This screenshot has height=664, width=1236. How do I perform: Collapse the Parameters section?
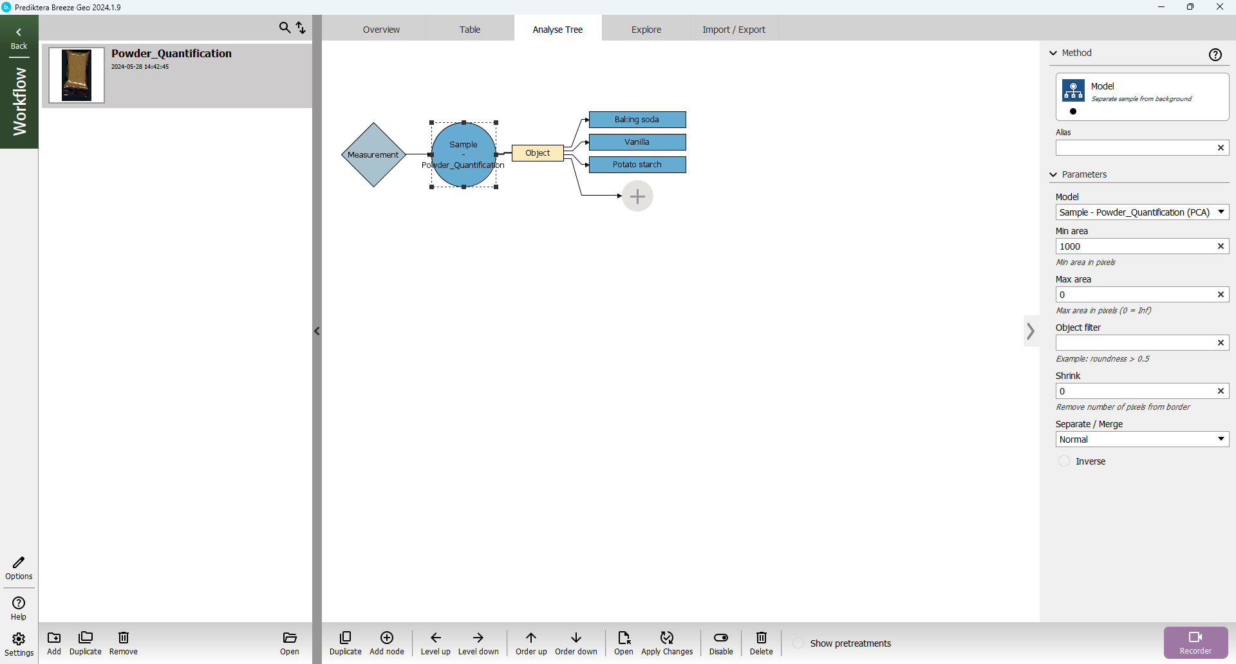pos(1054,174)
